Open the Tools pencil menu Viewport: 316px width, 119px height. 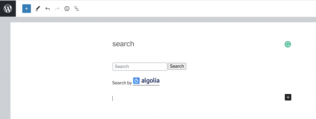tap(38, 9)
